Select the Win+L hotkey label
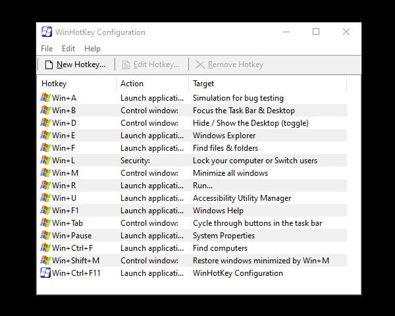 pyautogui.click(x=63, y=160)
